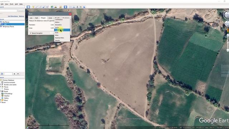Image resolution: width=229 pixels, height=129 pixels.
Task: Click the Temporary Places folder icon
Action: 1,27
